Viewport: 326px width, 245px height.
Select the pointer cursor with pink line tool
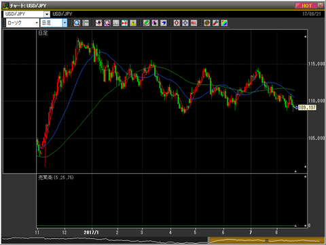[x=155, y=23]
